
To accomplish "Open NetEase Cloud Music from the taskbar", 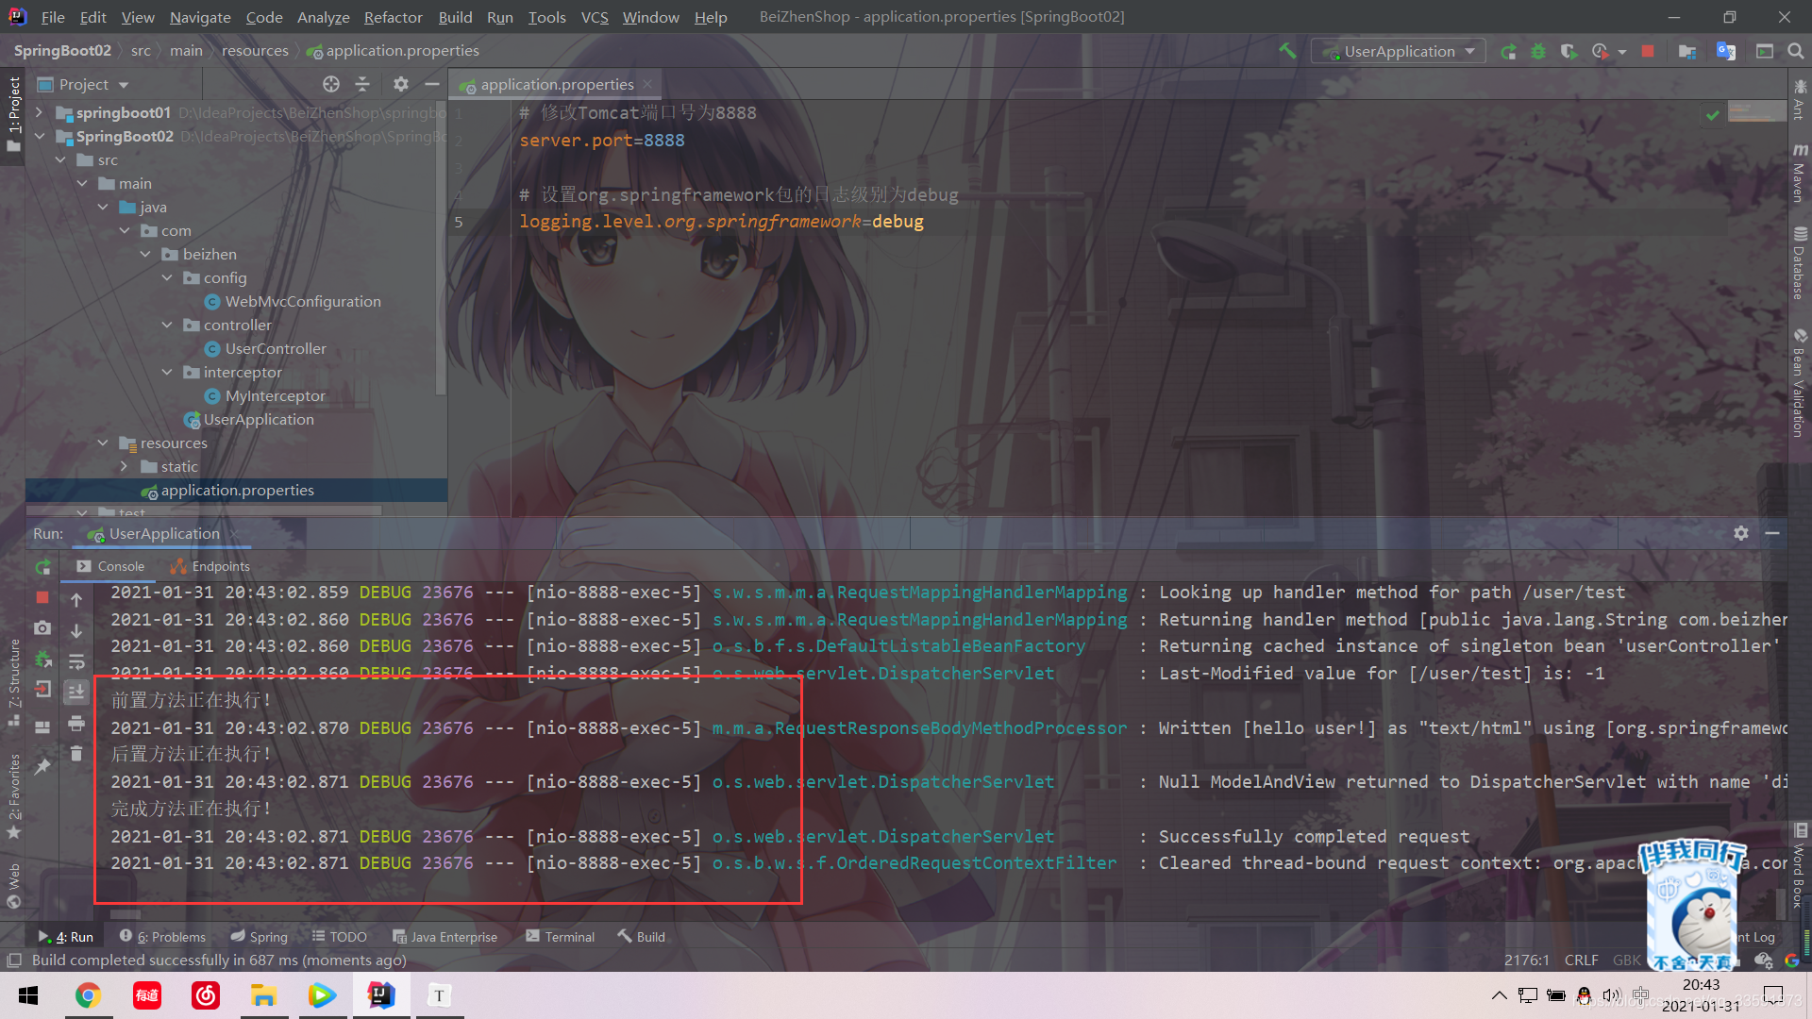I will pyautogui.click(x=205, y=995).
